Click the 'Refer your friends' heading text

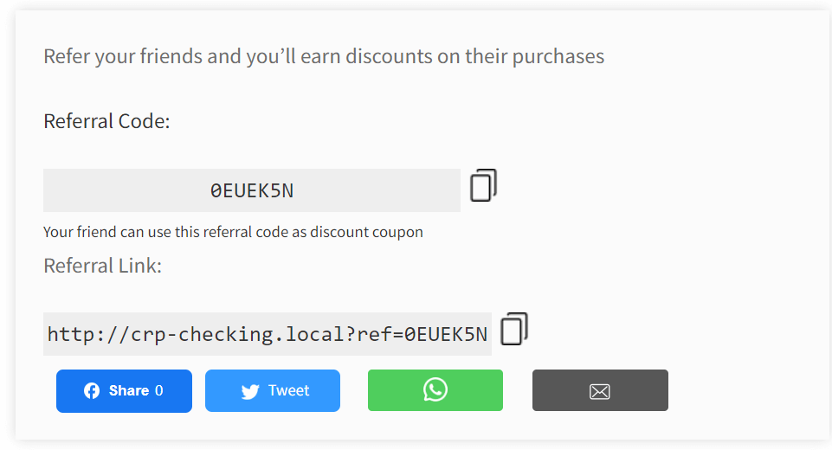click(x=324, y=56)
